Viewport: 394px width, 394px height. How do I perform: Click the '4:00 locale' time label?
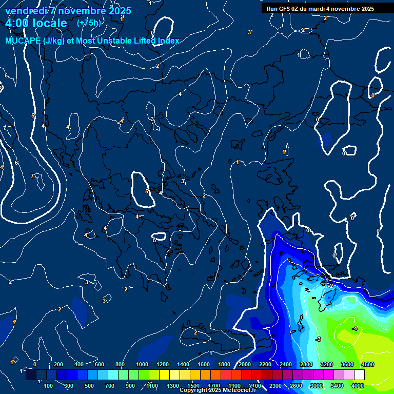click(36, 23)
